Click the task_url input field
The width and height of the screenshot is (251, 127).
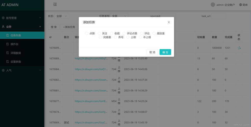click(219, 16)
